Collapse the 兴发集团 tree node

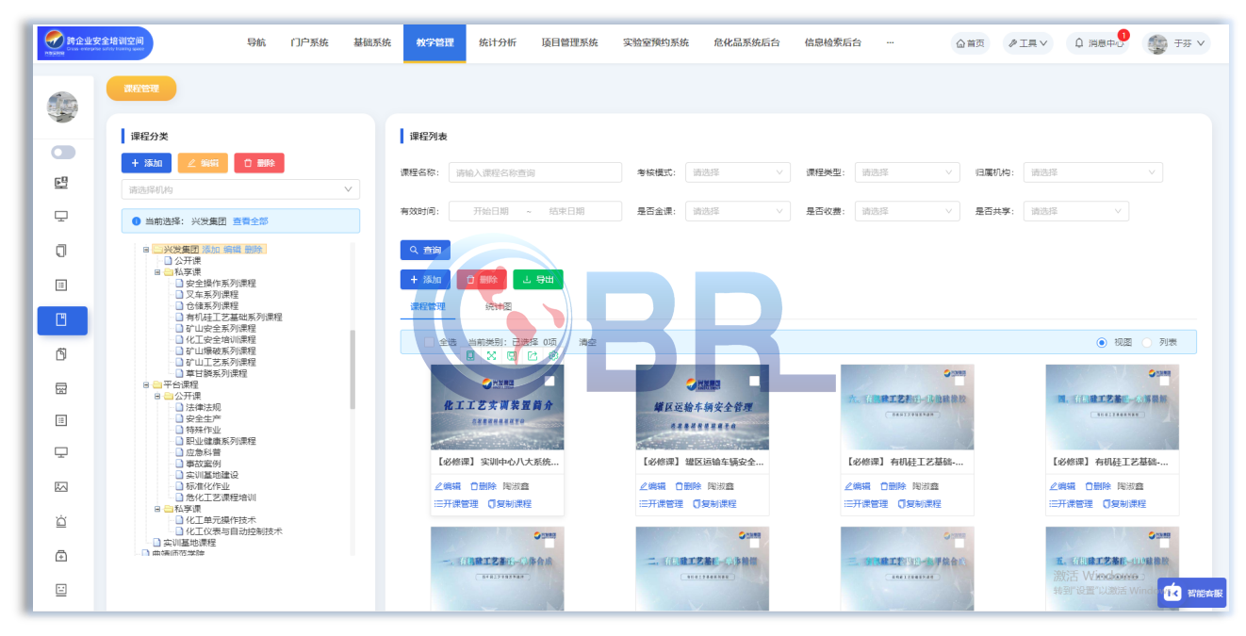146,250
